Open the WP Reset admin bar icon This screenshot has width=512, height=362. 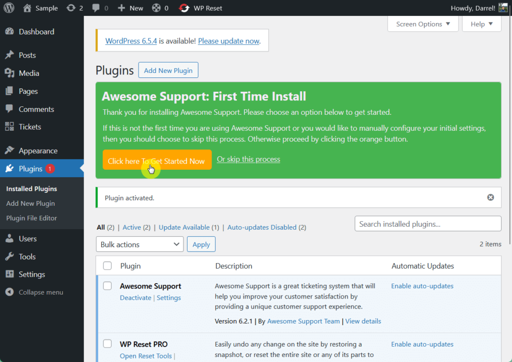(x=184, y=8)
